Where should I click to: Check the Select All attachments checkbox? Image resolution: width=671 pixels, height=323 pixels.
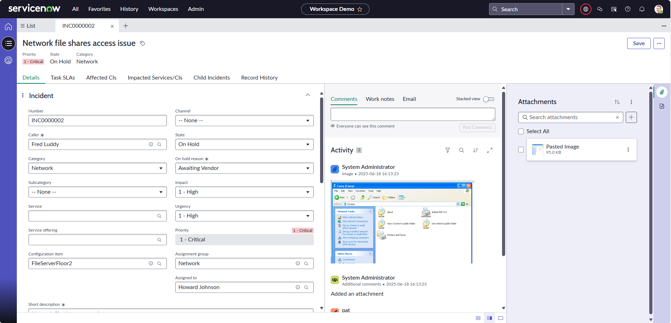click(521, 131)
